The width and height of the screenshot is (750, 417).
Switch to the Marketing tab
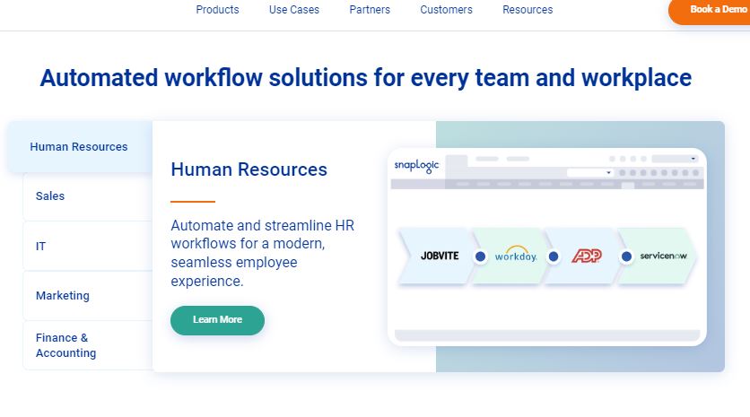(88, 296)
